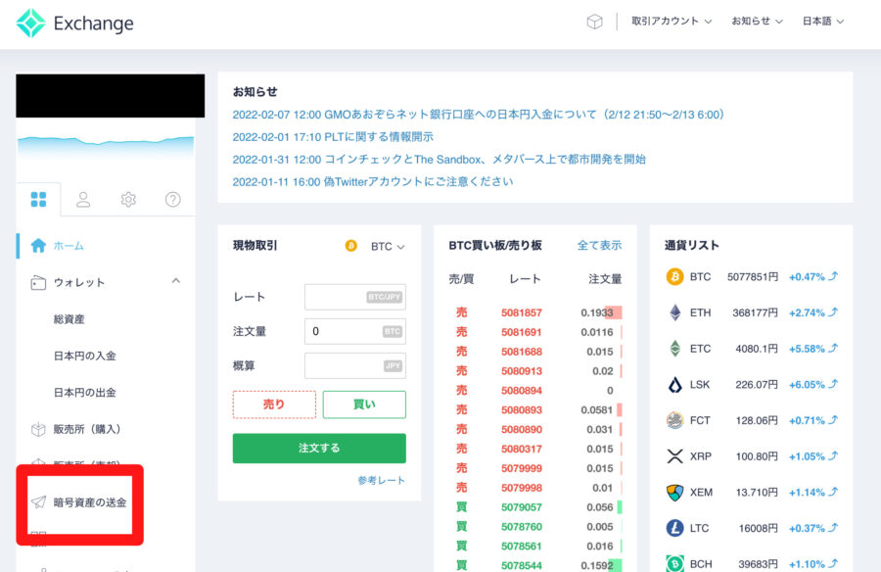Click the ETH price 368177円
Viewport: 881px width, 572px height.
[755, 312]
